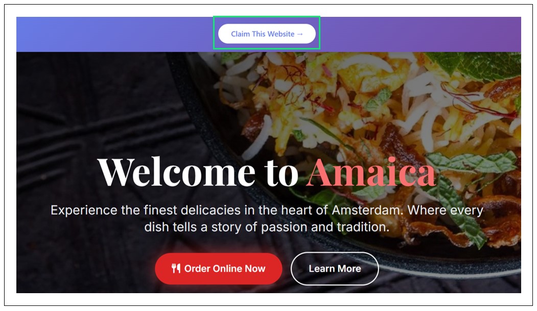Click the arrow in the Claim This Website pill
The width and height of the screenshot is (537, 311).
(x=300, y=34)
